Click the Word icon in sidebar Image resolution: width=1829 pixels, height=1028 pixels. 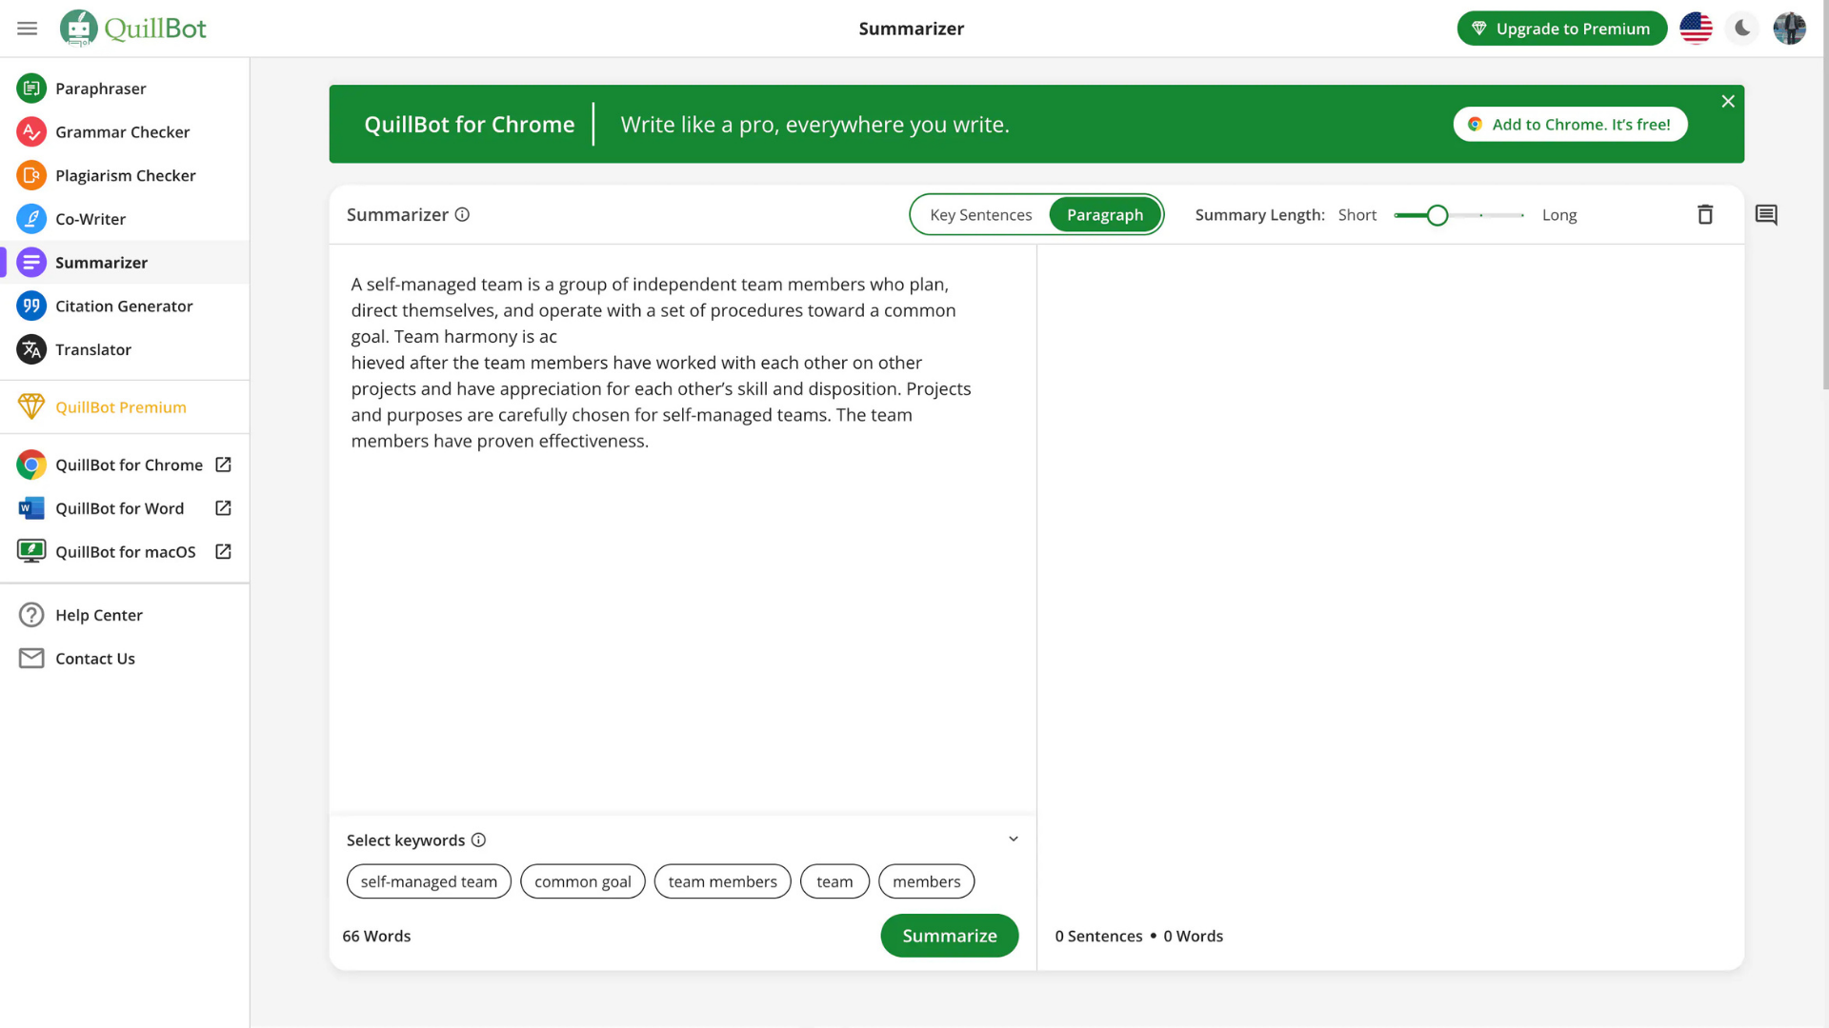(x=31, y=508)
